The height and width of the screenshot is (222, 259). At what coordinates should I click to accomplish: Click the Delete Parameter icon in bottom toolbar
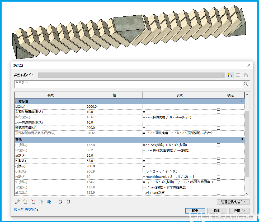(x=33, y=202)
